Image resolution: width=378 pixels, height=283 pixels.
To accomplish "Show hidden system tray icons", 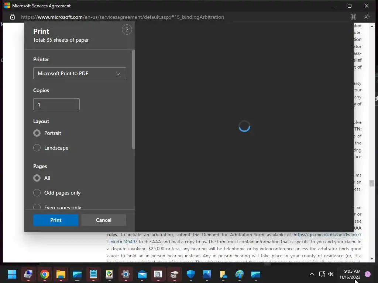I will 312,274.
